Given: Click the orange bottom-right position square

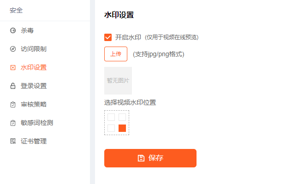Looking at the screenshot, I should click(122, 128).
